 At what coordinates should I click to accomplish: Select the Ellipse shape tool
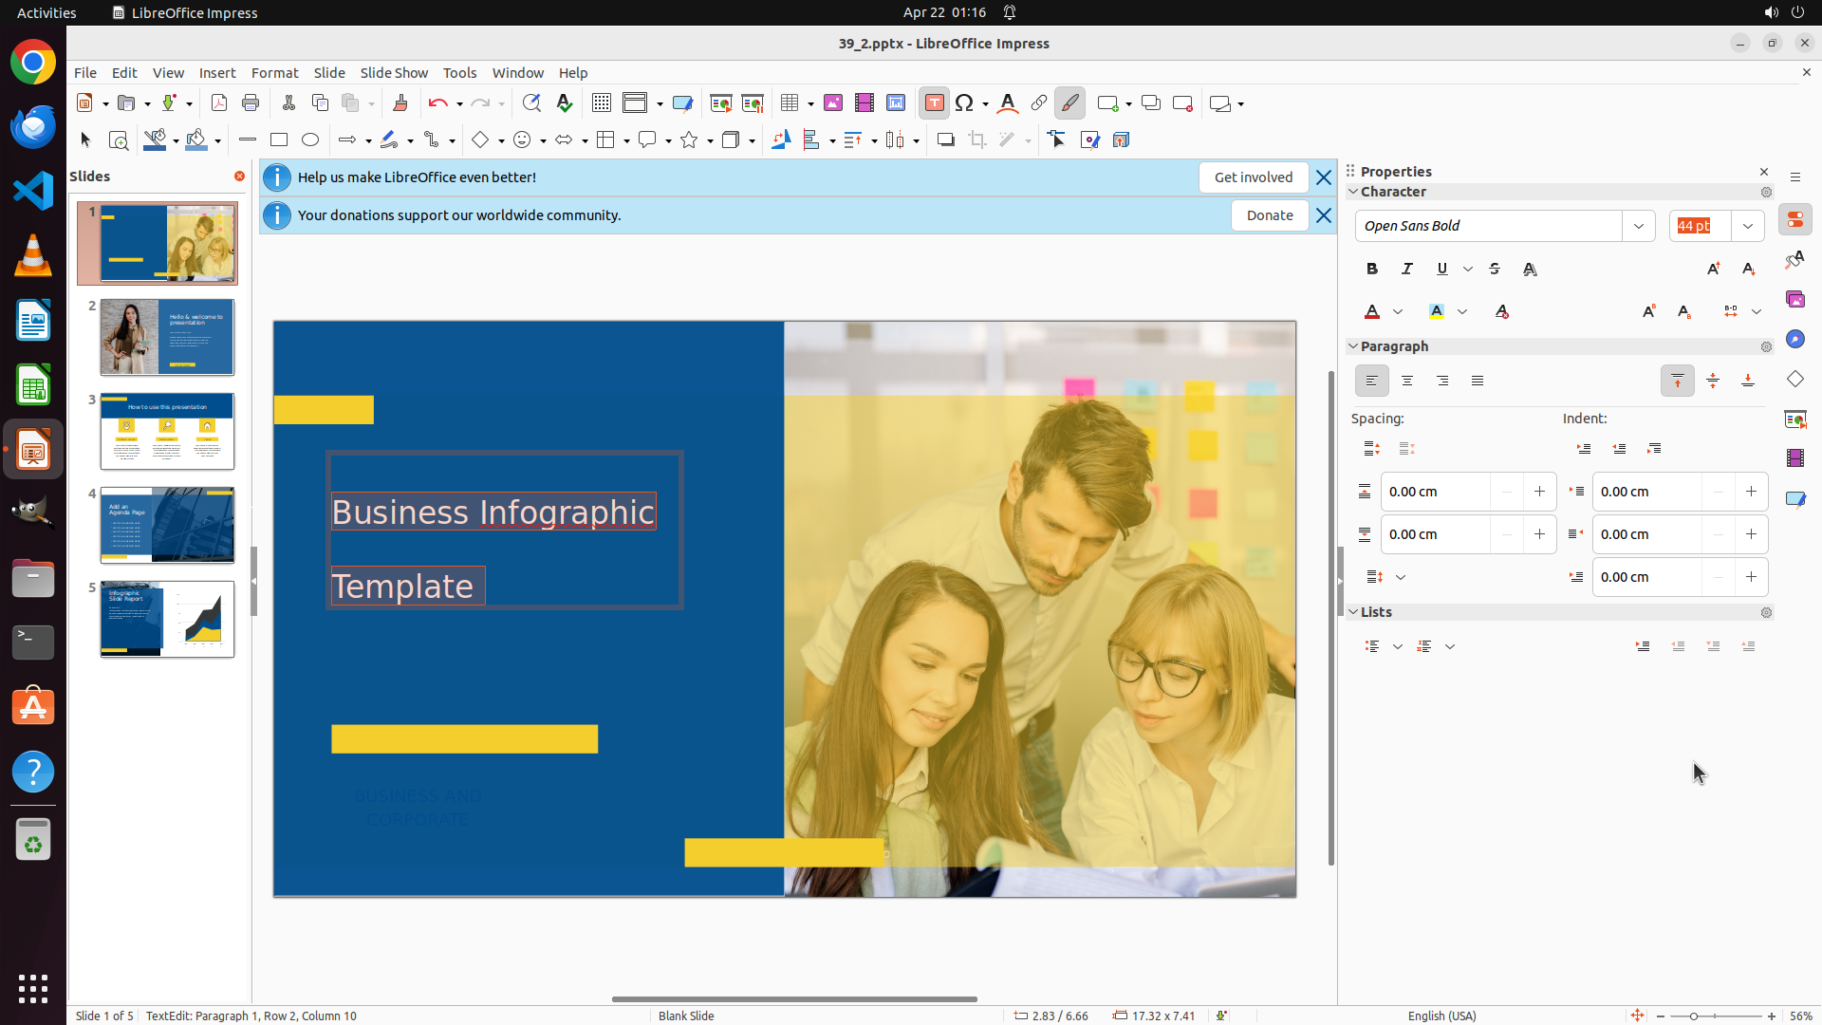point(310,140)
